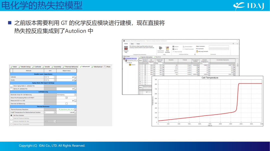
Task: Toggle Include Reaction checkbox for row 3
Action: [x=145, y=69]
